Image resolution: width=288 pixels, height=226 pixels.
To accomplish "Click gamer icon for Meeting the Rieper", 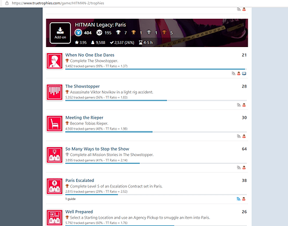I will coord(244,136).
